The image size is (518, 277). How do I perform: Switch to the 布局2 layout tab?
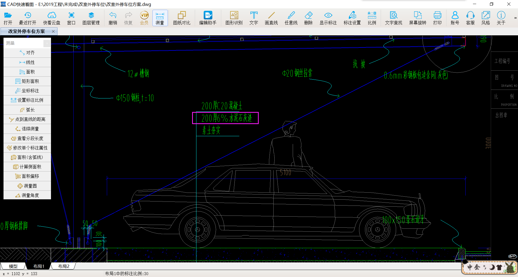coord(64,266)
